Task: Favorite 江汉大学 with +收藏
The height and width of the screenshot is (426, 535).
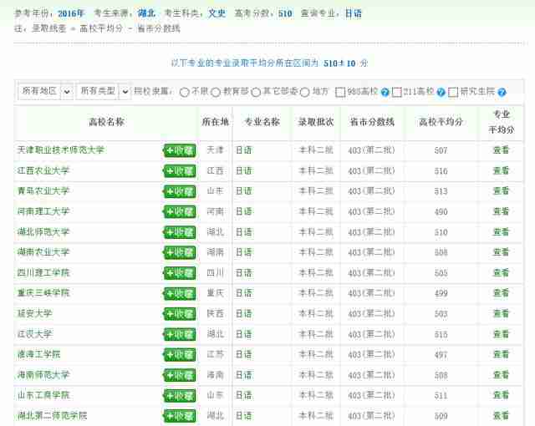Action: [180, 334]
